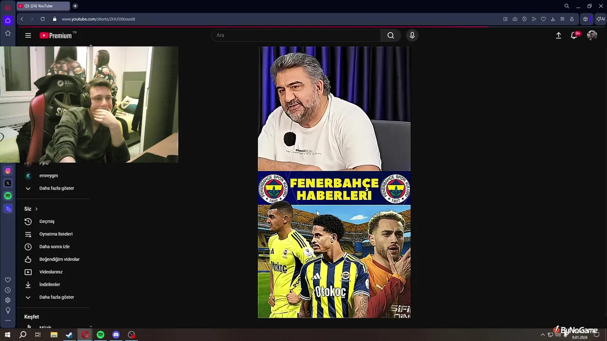Open Opera tab search magnifier

coord(567,6)
